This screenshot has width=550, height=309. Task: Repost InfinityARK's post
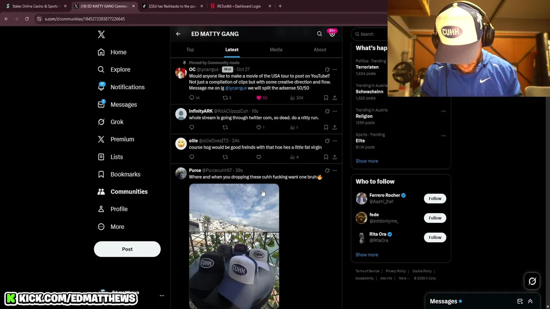tap(225, 127)
